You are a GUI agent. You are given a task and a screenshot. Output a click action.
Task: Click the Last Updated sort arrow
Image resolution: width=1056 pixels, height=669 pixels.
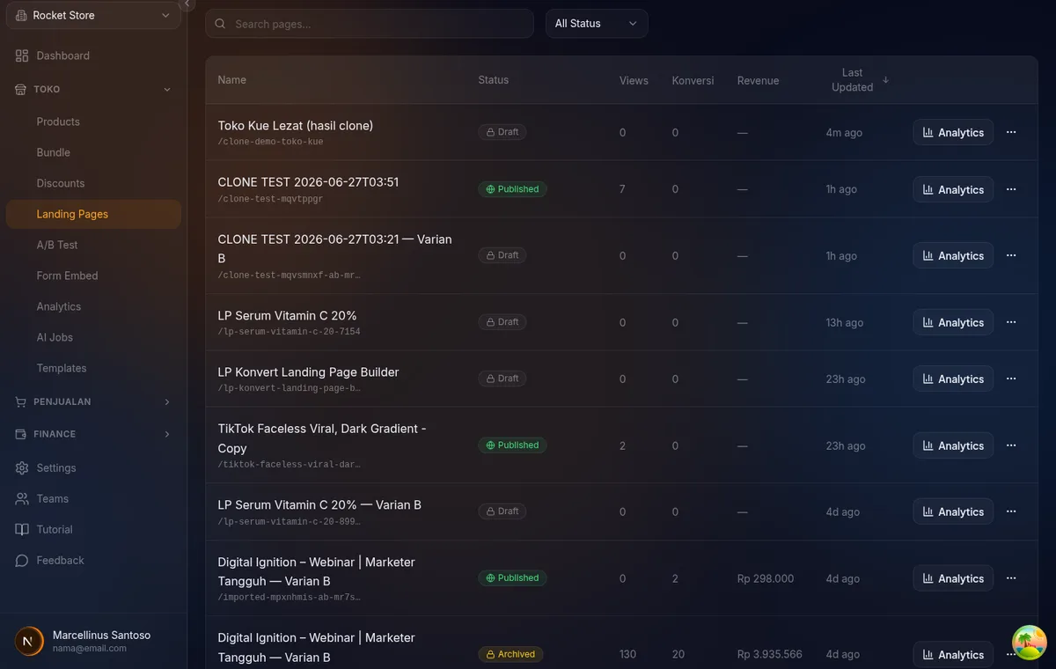(x=885, y=79)
